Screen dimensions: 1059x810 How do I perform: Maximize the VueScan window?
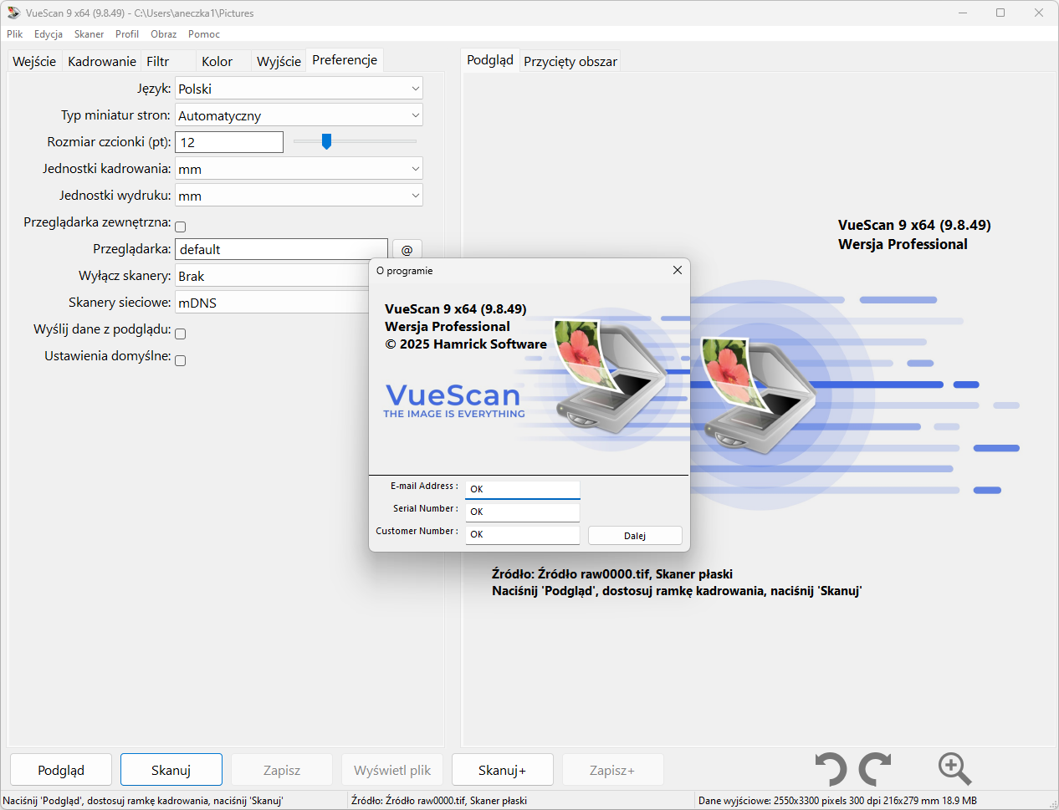coord(1000,13)
